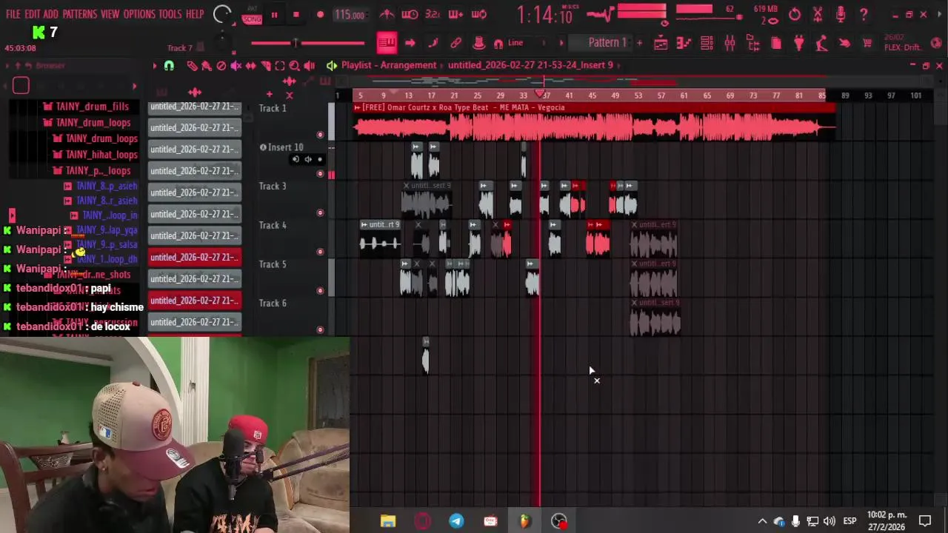Click the song position slider

(308, 43)
